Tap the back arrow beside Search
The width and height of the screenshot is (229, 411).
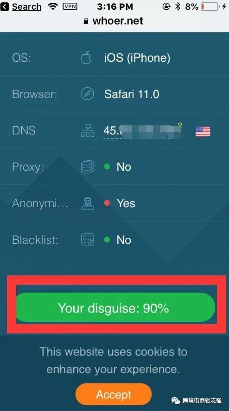5,7
